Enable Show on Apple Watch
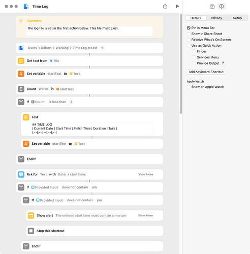Image resolution: width=250 pixels, height=254 pixels. [x=189, y=87]
